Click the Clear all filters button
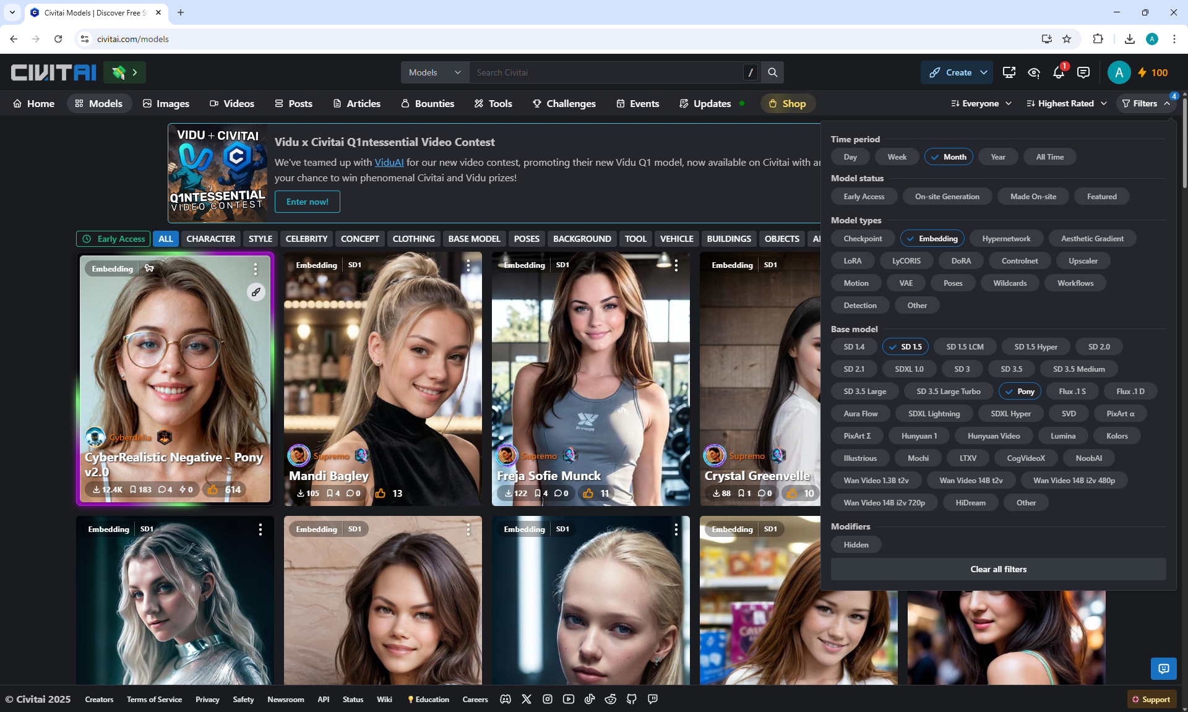Screen dimensions: 1188x712 tap(998, 569)
